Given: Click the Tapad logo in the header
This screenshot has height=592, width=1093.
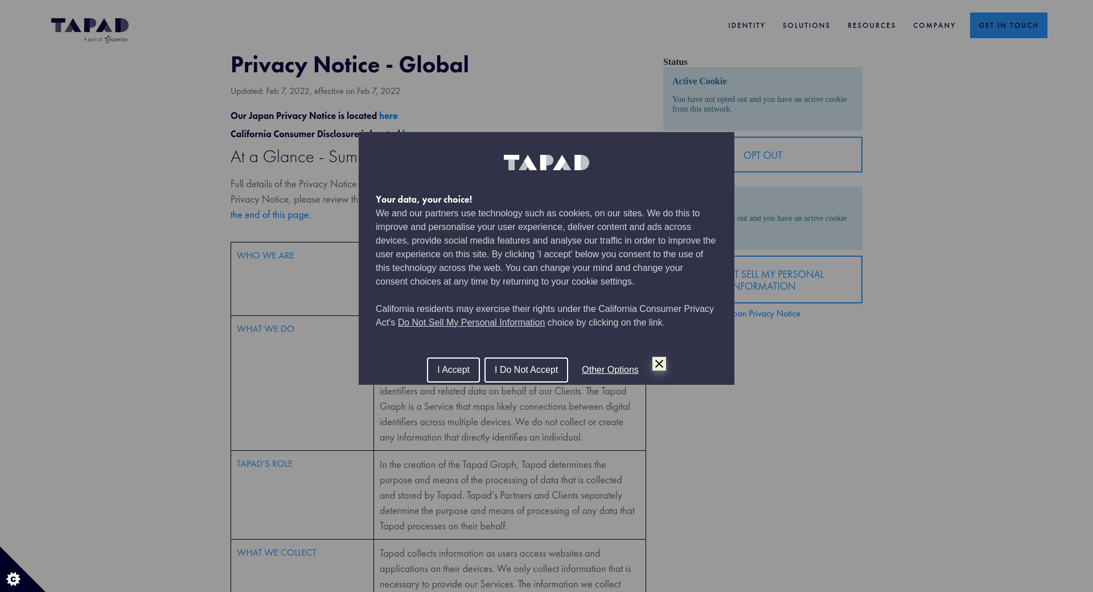Looking at the screenshot, I should tap(90, 30).
